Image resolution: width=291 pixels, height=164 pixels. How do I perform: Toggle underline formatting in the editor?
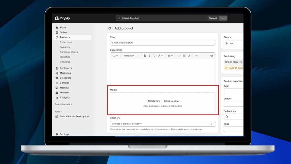click(x=154, y=56)
